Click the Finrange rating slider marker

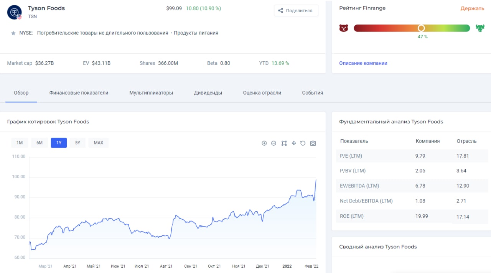coord(421,28)
